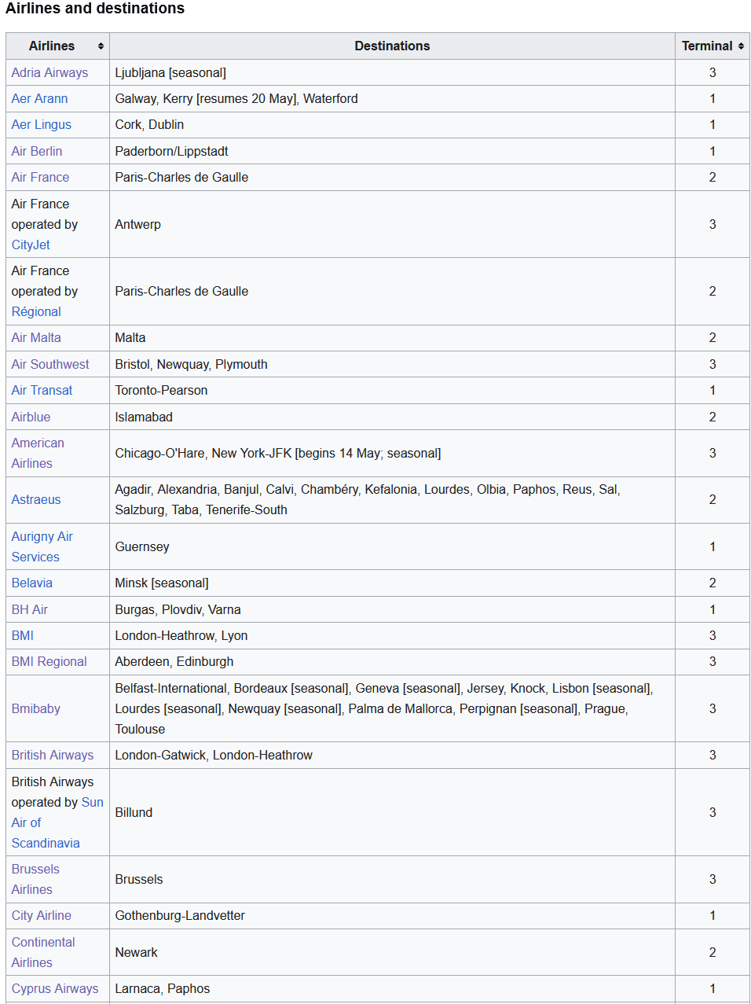
Task: Go to the Belavia page
Action: (31, 583)
